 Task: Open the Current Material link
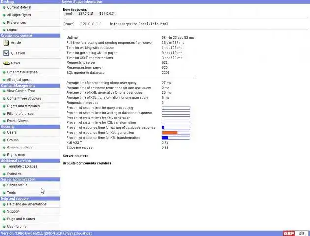coord(19,7)
